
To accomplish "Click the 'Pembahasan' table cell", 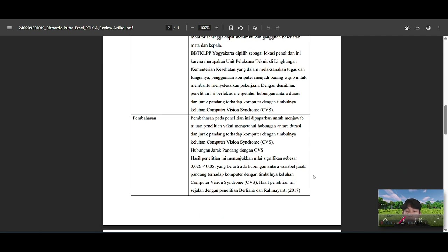I will coord(160,155).
